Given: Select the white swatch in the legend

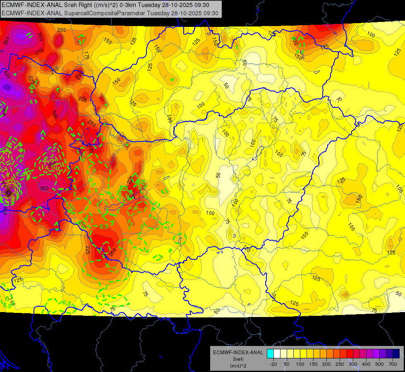Looking at the screenshot, I should [x=277, y=354].
